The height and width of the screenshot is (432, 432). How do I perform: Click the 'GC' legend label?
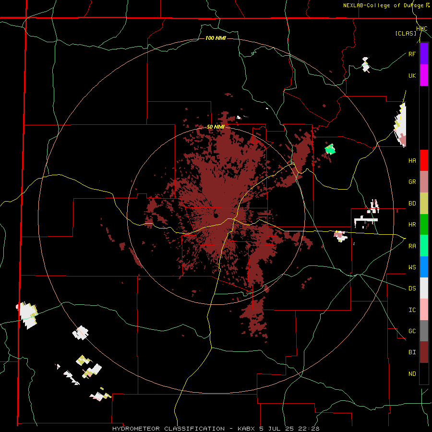[x=412, y=331]
